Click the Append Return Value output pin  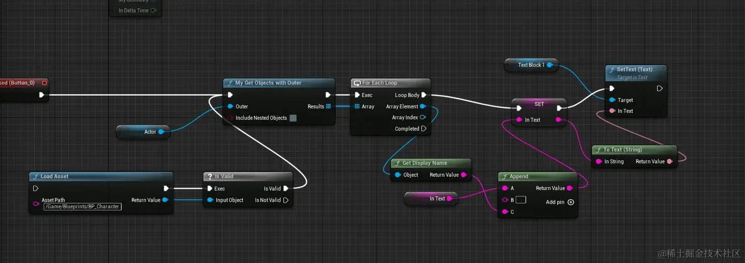(570, 188)
